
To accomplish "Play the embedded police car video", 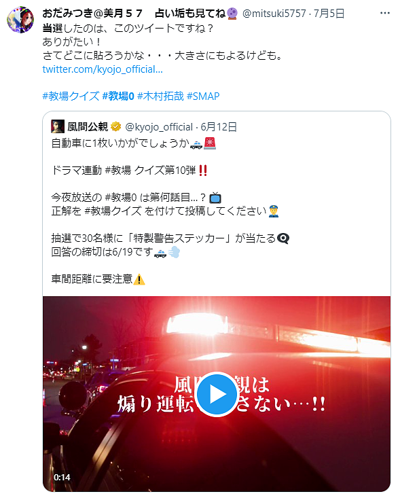I will (217, 394).
